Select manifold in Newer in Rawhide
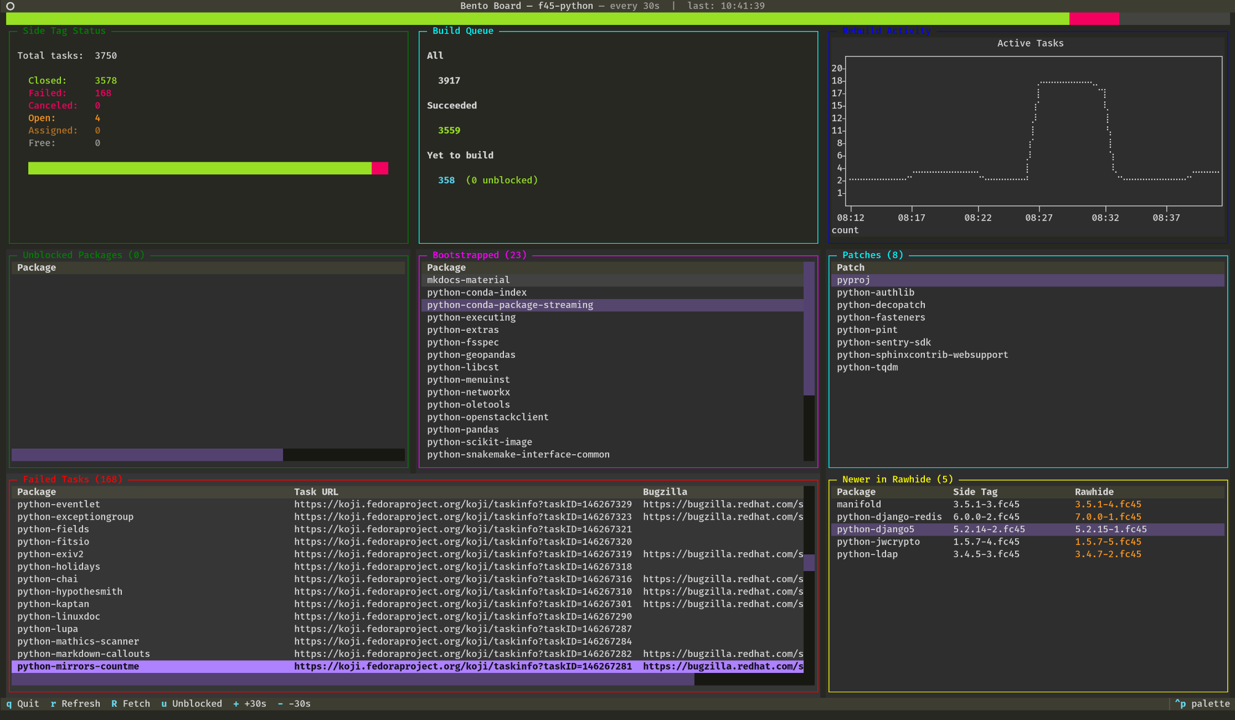This screenshot has width=1235, height=720. coord(1028,505)
